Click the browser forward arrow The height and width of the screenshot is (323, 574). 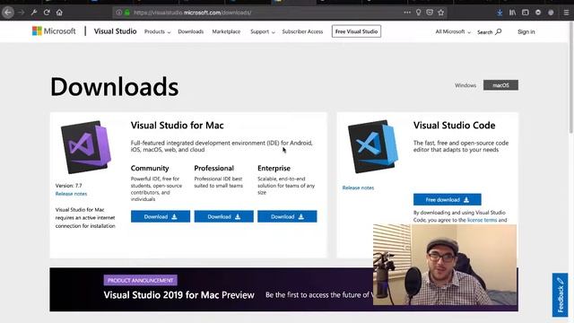coord(22,13)
